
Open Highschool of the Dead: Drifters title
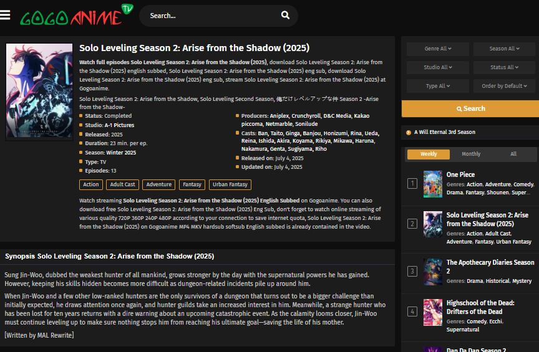tap(480, 307)
